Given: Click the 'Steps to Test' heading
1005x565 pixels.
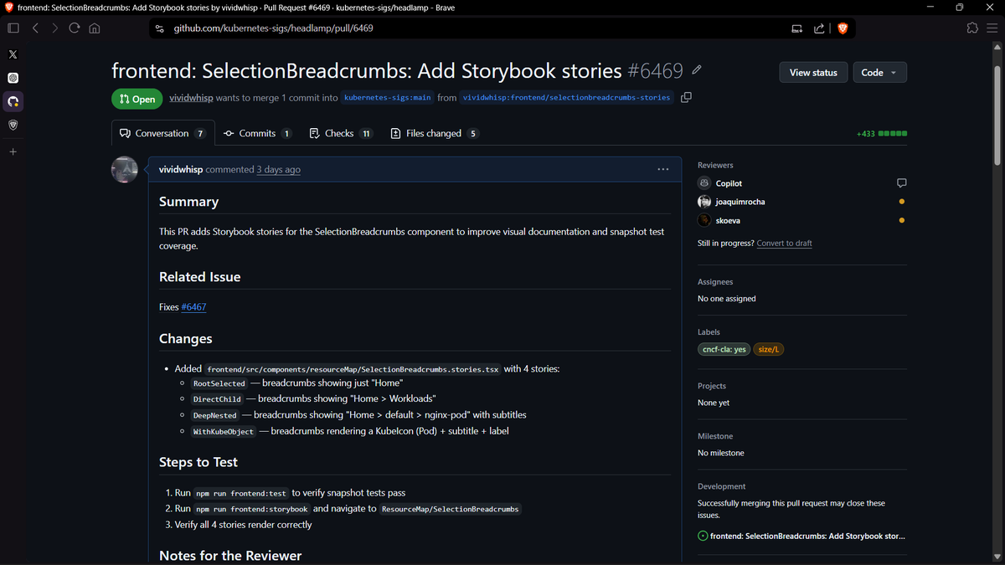Looking at the screenshot, I should pyautogui.click(x=198, y=462).
